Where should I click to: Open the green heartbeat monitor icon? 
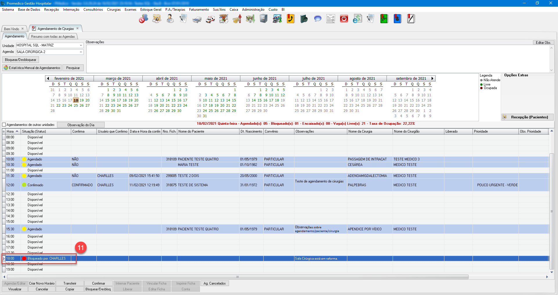pos(384,19)
